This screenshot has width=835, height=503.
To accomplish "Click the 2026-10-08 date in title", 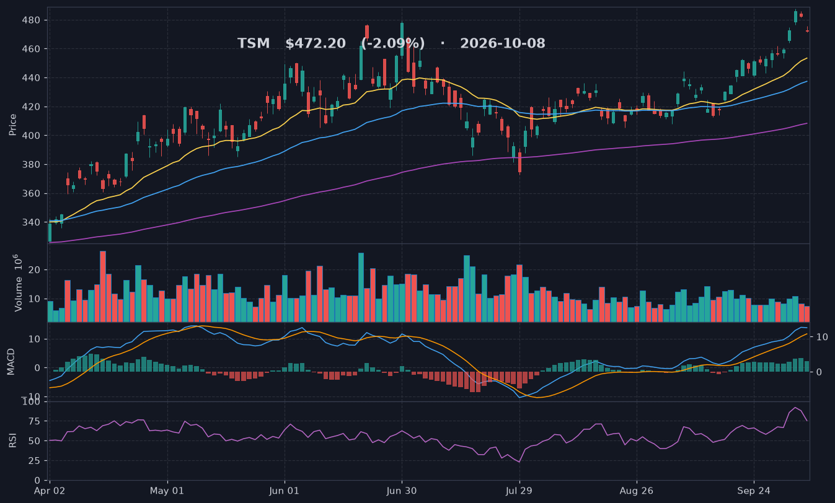I will pyautogui.click(x=503, y=43).
